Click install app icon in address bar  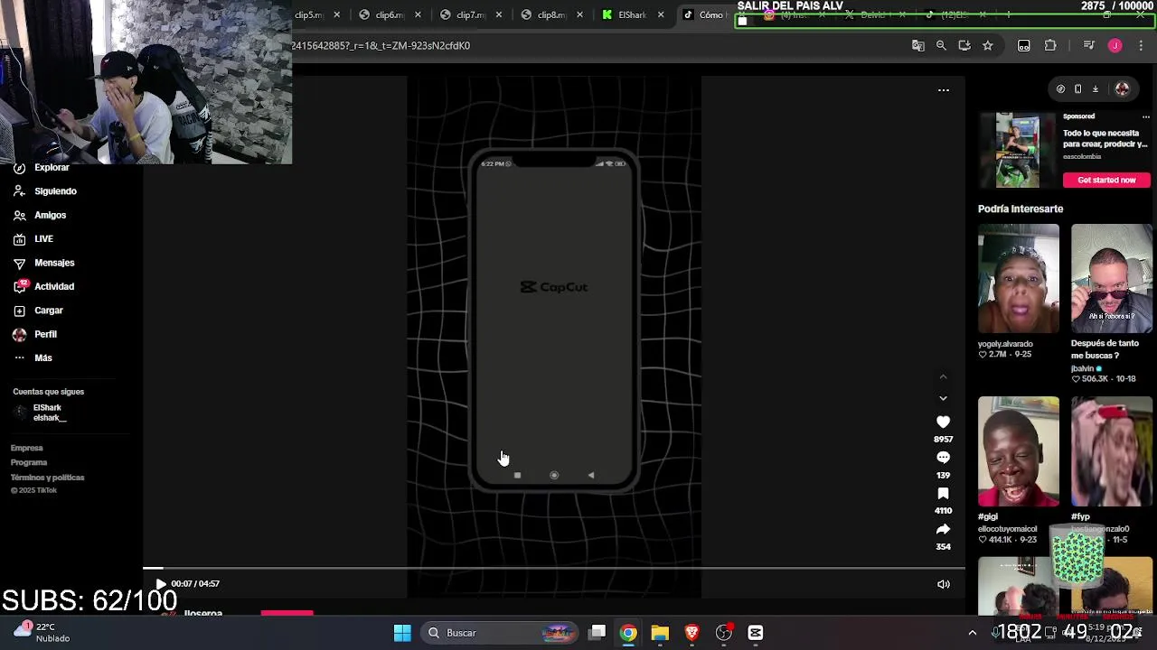(964, 45)
